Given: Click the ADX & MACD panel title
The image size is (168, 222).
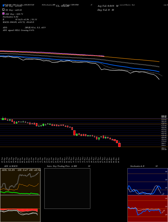Looking at the screenshot, I should (11, 166).
